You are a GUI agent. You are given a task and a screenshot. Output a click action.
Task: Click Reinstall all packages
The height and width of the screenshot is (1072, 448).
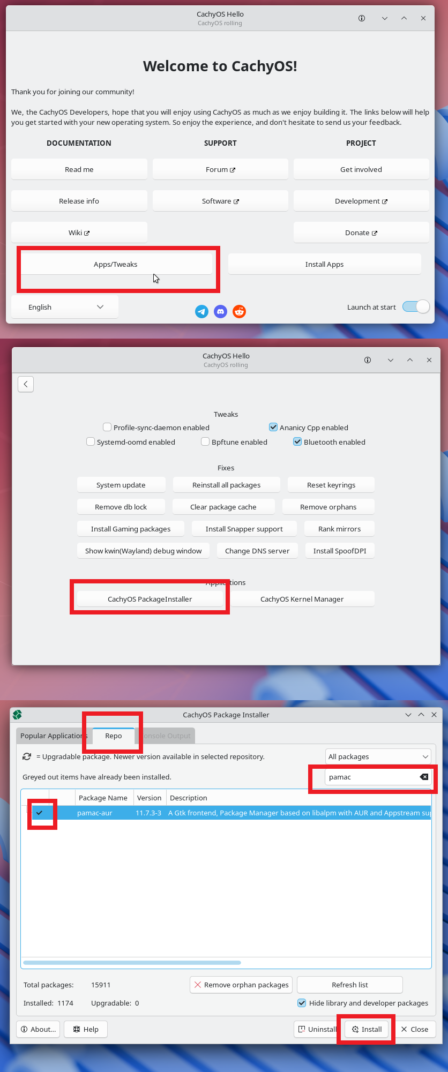pos(227,485)
